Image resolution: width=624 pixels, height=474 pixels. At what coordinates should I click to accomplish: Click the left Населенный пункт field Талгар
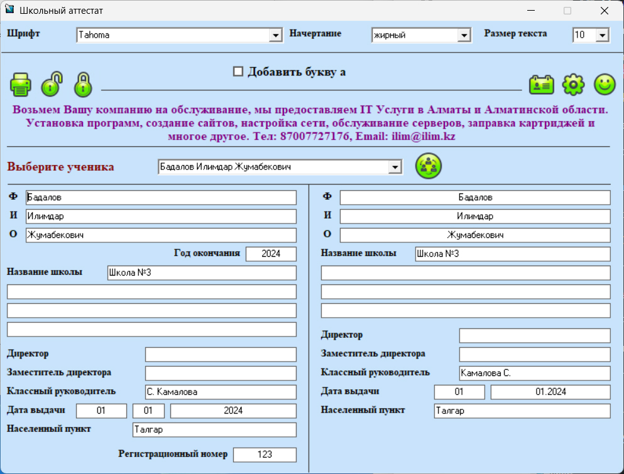[x=214, y=430]
